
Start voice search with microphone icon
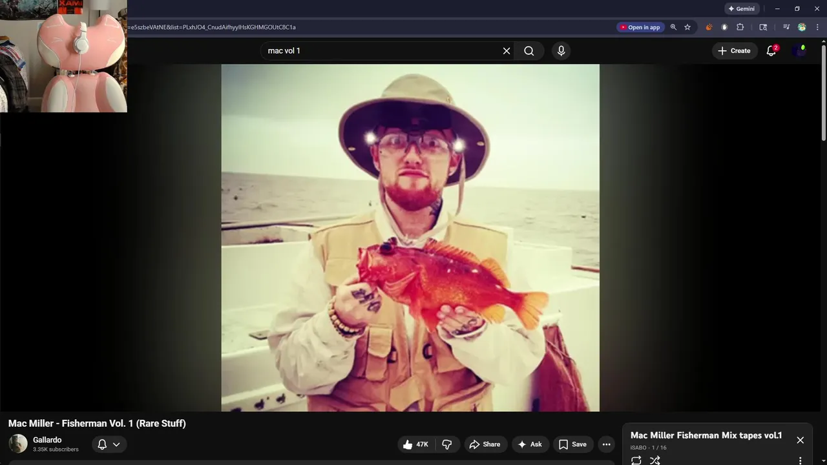coord(561,51)
